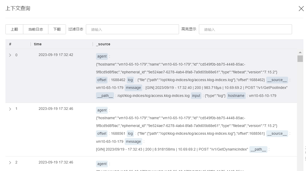Select the _source column header

103,44
